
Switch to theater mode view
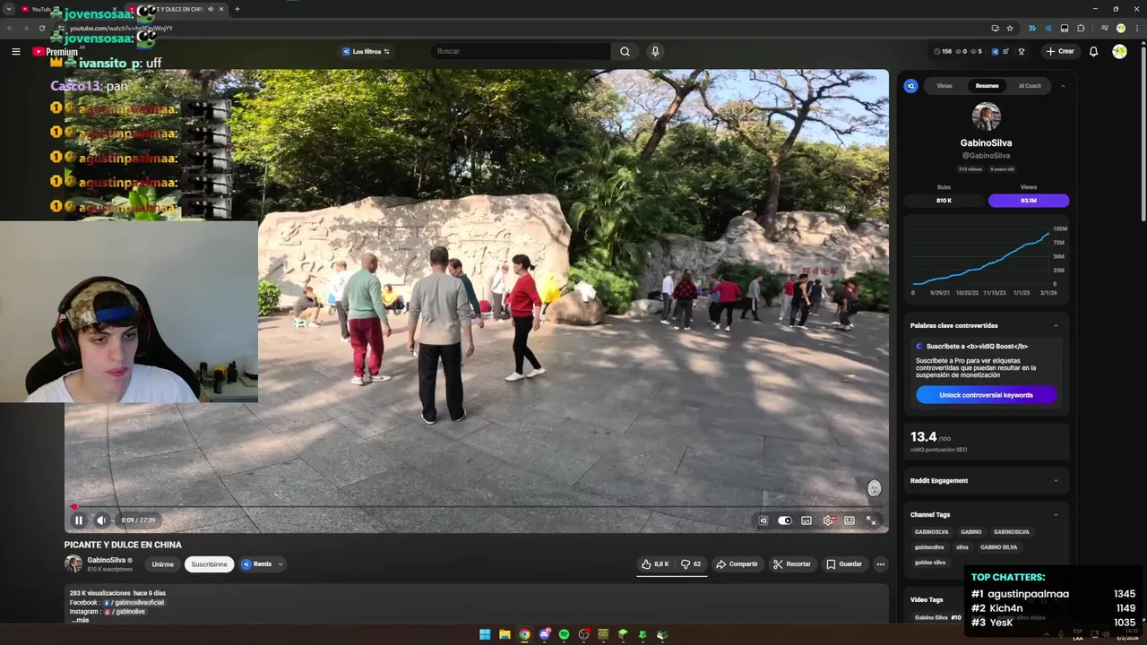[x=849, y=520]
